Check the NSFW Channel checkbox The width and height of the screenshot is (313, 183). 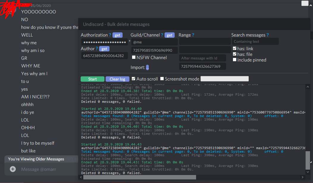click(134, 57)
